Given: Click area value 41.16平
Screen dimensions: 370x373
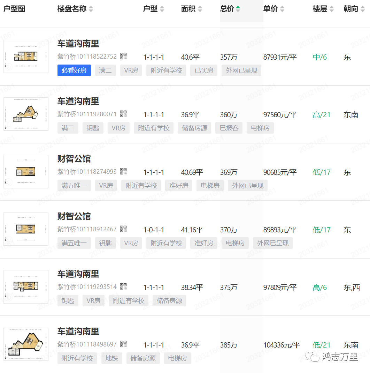Looking at the screenshot, I should [x=192, y=230].
